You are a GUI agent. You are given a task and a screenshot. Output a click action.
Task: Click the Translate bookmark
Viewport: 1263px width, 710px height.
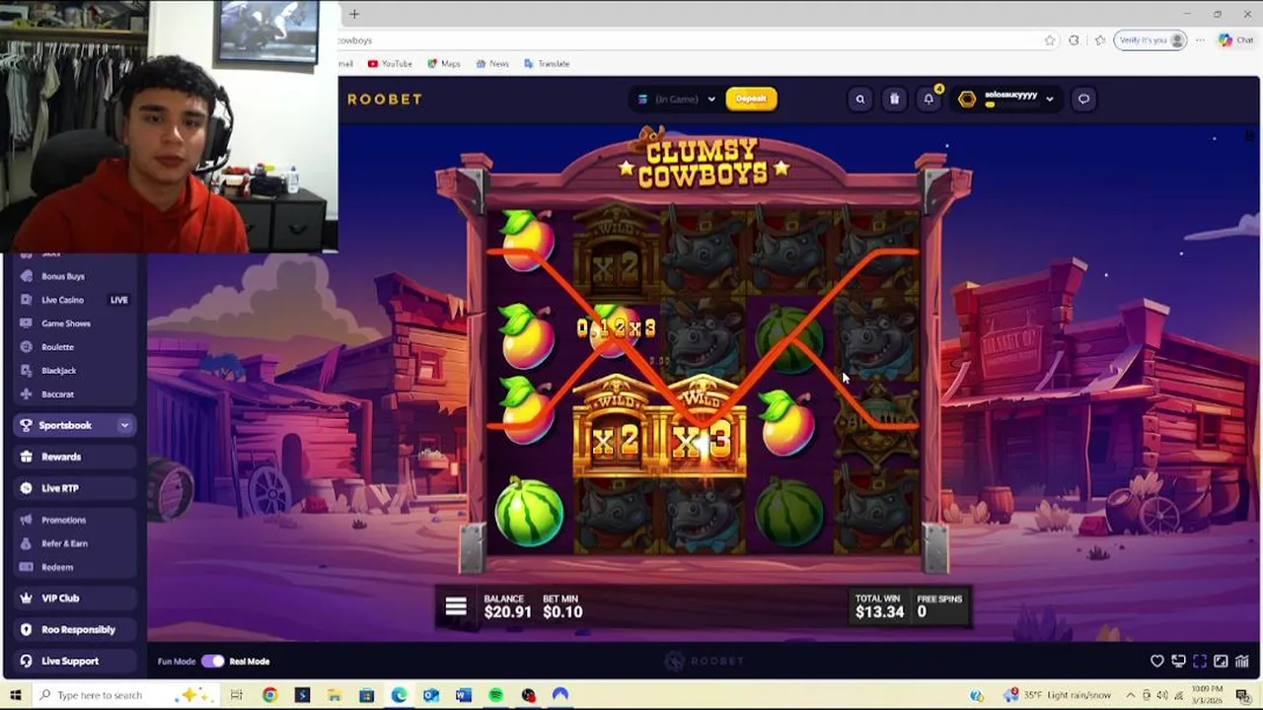tap(547, 63)
